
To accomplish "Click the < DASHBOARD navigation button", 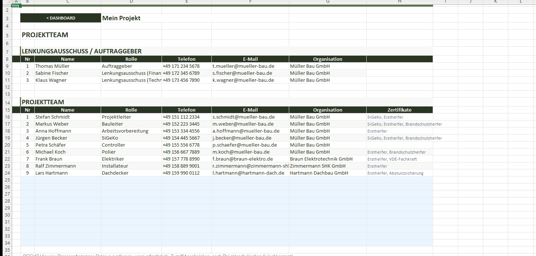I will pyautogui.click(x=60, y=18).
